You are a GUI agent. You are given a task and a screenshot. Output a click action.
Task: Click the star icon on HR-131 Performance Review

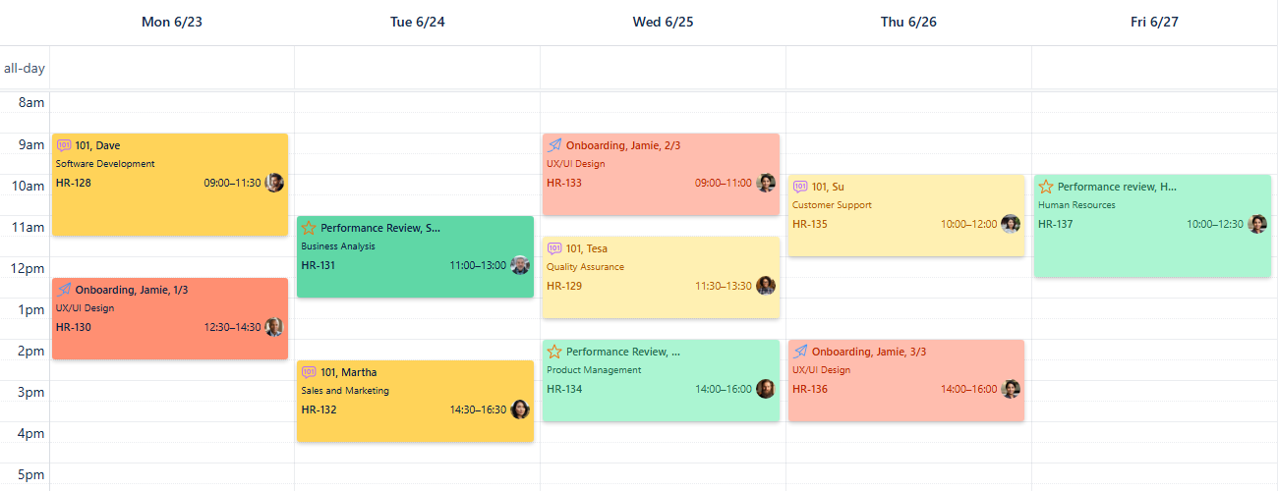pyautogui.click(x=309, y=228)
